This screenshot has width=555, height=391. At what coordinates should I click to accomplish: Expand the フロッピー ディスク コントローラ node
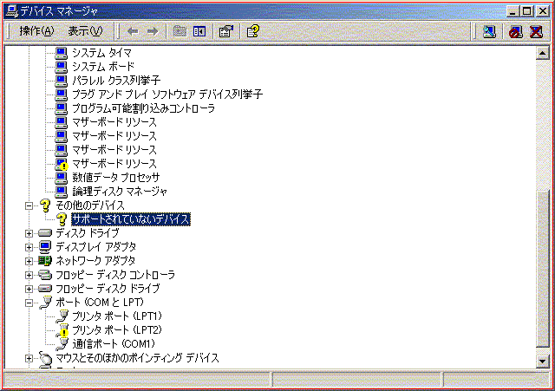coord(29,275)
